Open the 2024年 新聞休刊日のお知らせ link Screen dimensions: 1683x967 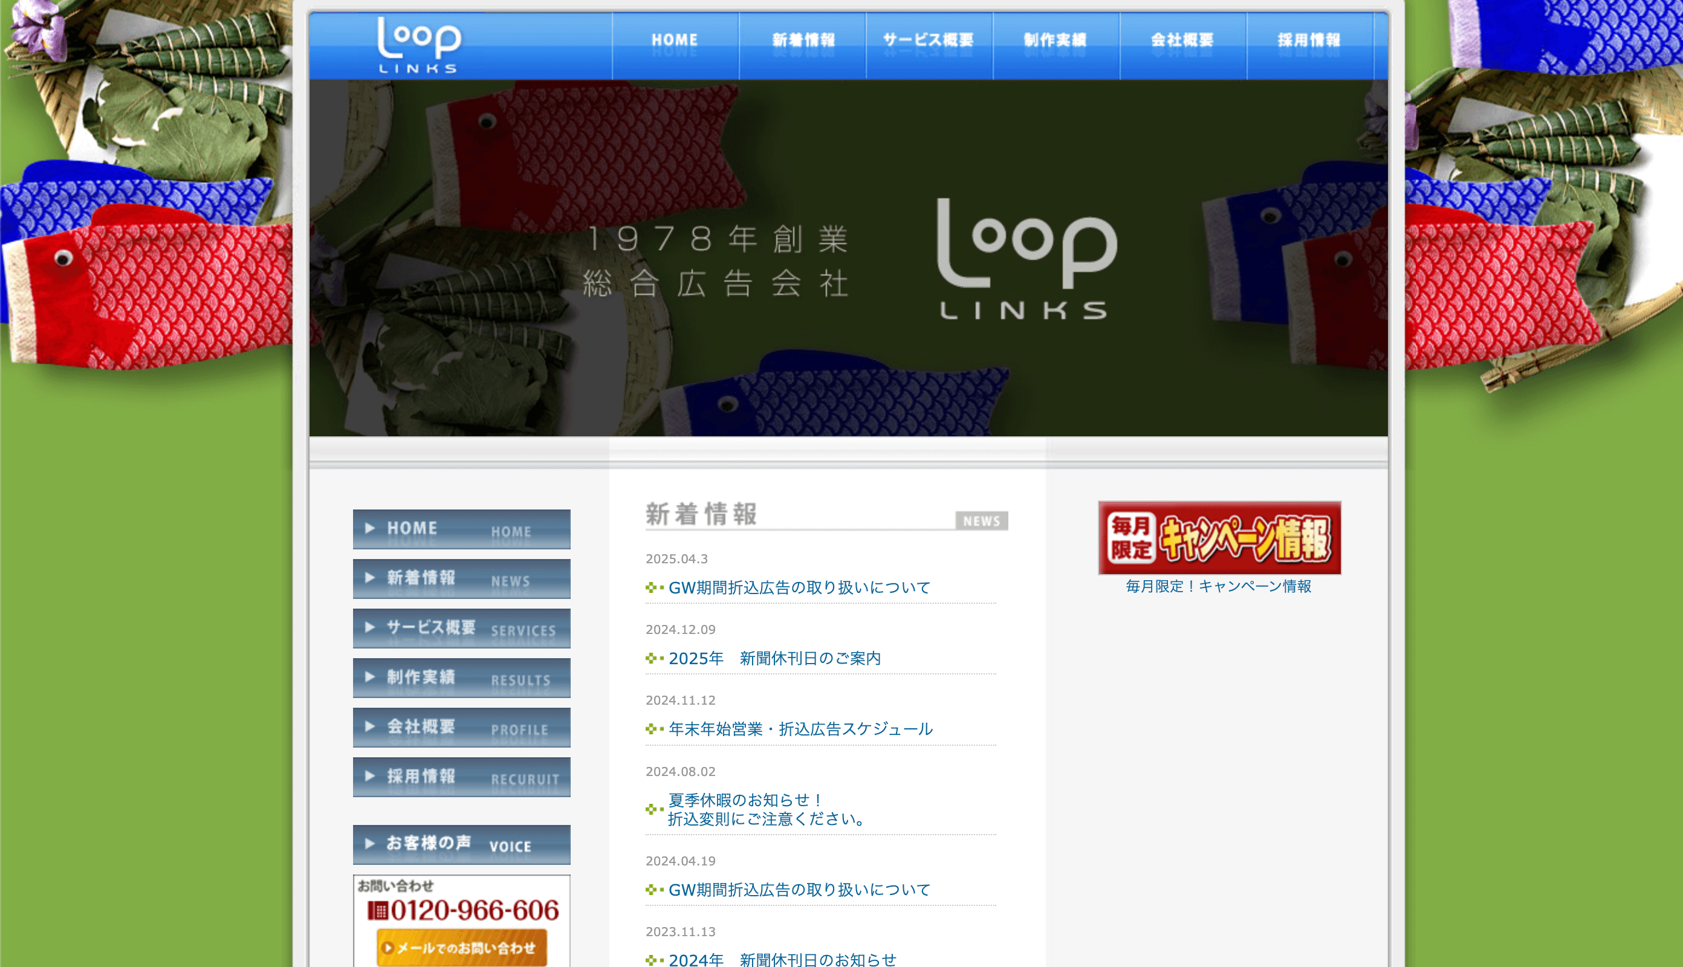pos(782,960)
